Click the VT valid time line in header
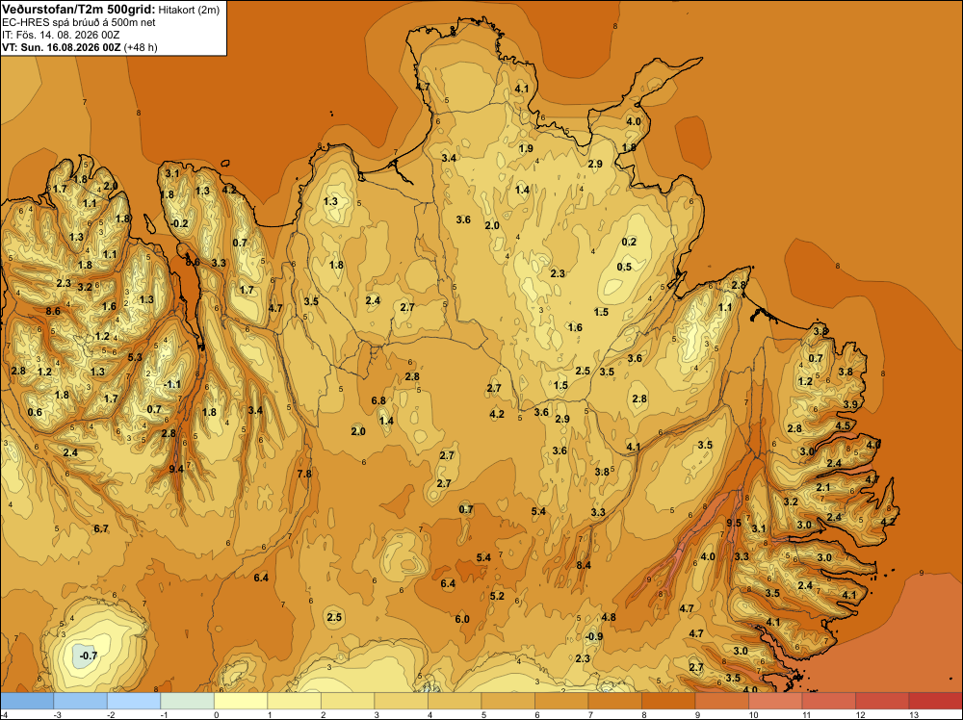Image resolution: width=963 pixels, height=720 pixels. point(80,47)
